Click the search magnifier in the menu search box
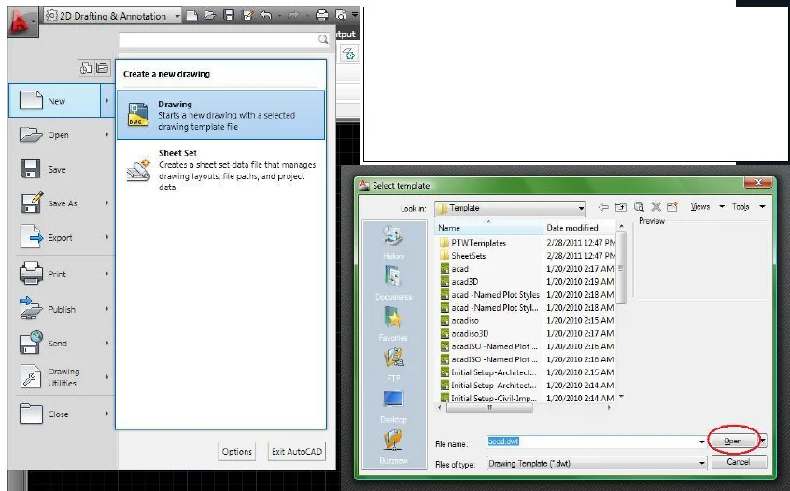This screenshot has height=491, width=790. click(323, 39)
